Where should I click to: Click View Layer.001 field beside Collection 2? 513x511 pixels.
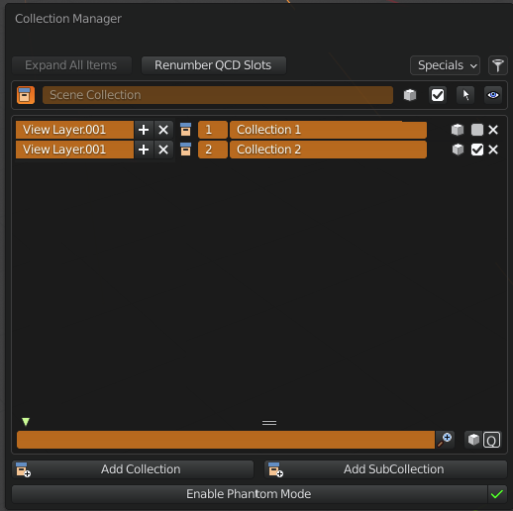[x=74, y=150]
